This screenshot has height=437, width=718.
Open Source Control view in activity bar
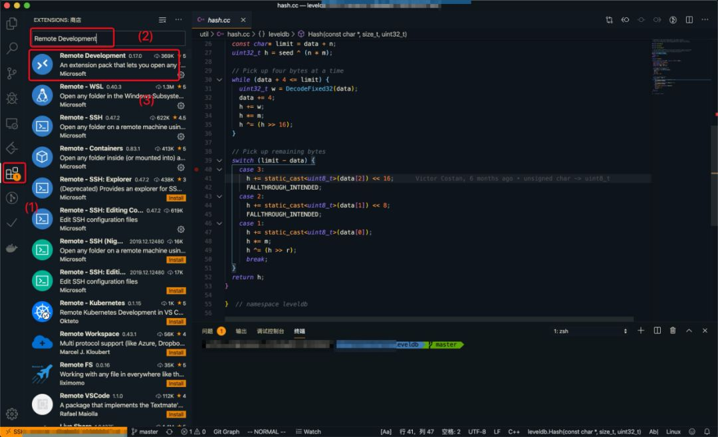point(12,73)
